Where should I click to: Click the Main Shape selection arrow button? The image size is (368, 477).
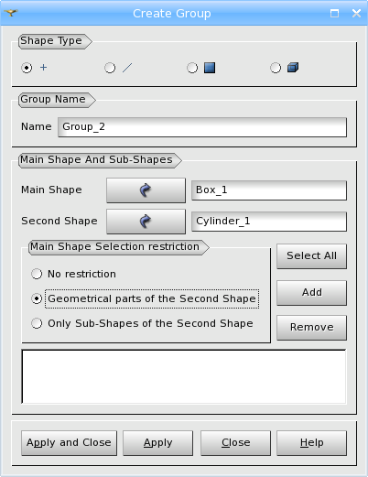pyautogui.click(x=146, y=190)
